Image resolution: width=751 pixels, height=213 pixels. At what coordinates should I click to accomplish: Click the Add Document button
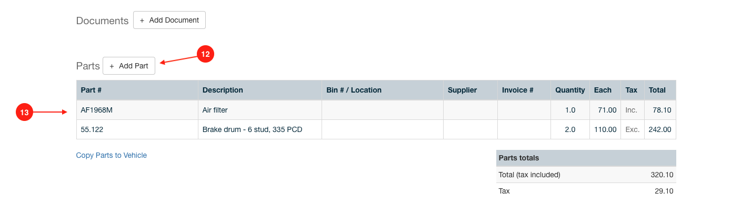point(169,20)
